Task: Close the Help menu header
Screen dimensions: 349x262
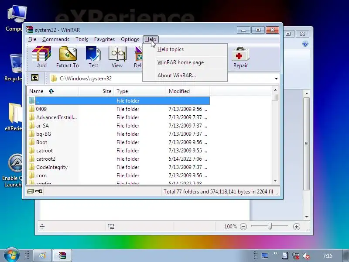Action: pyautogui.click(x=151, y=39)
